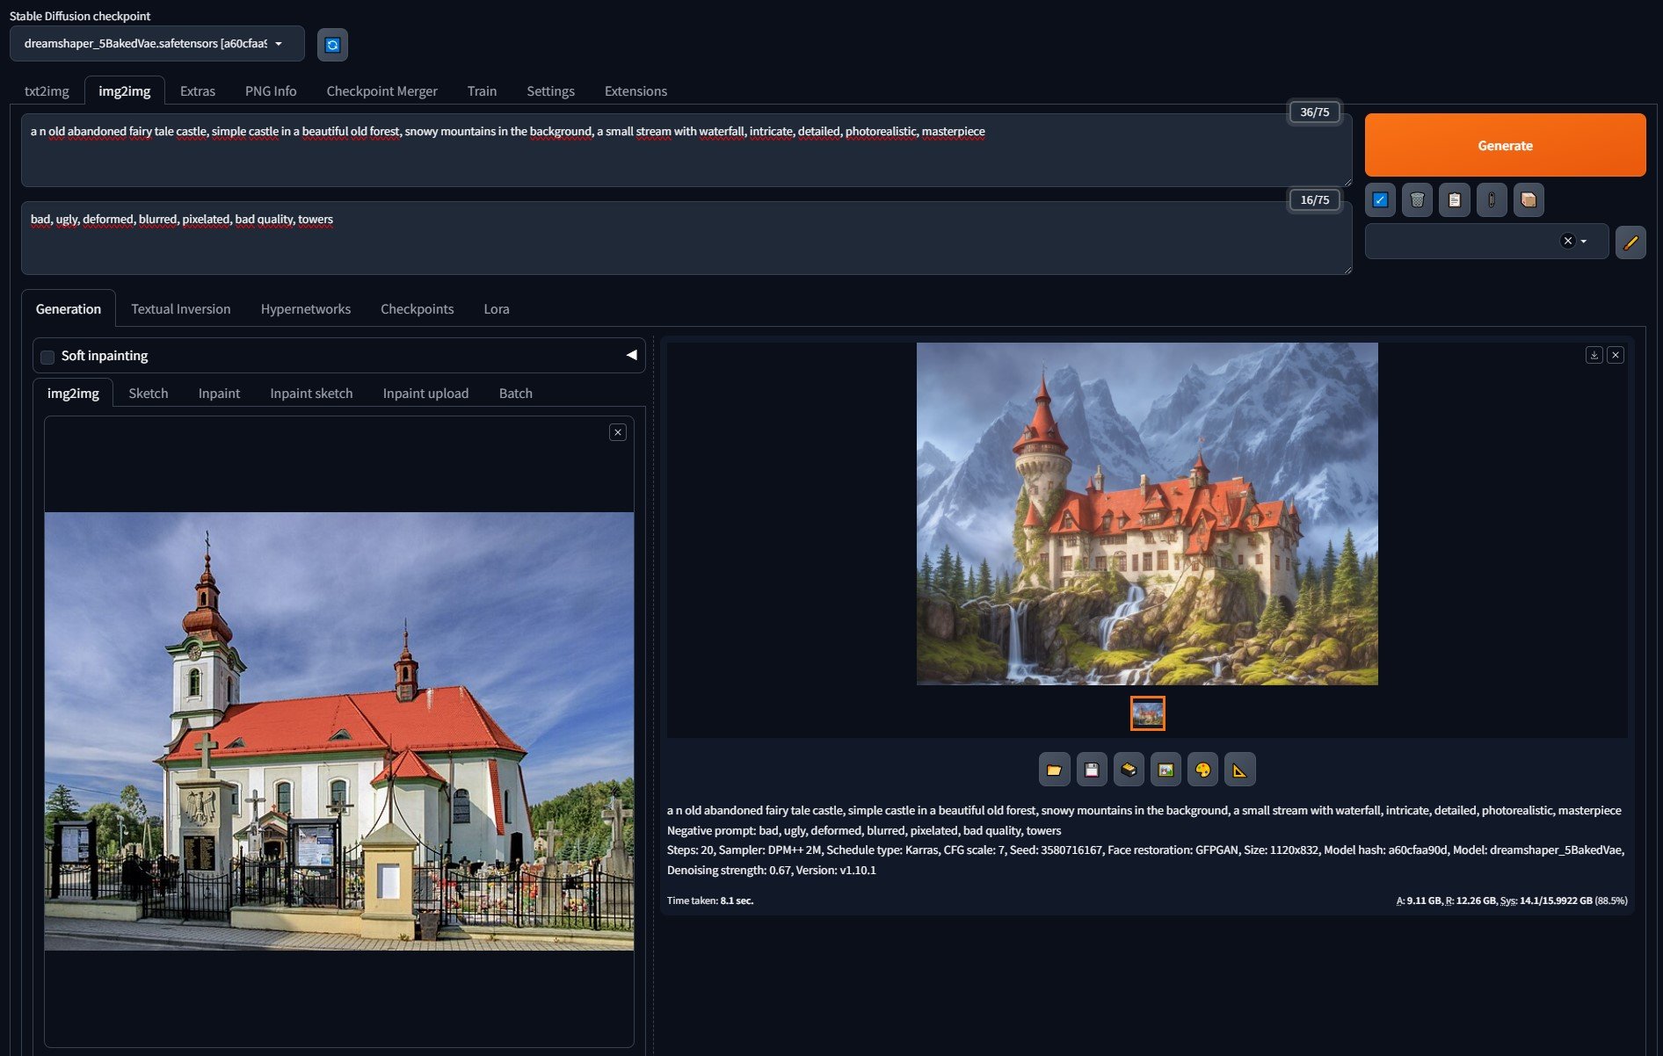Send image to extras with the triangle ruler icon
The height and width of the screenshot is (1056, 1663).
tap(1239, 770)
